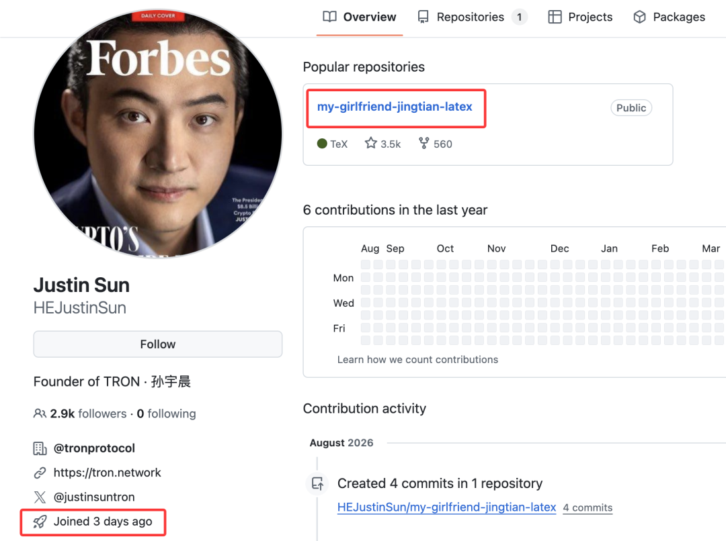
Task: Click the 'Joined 3 days ago' text
Action: (103, 522)
